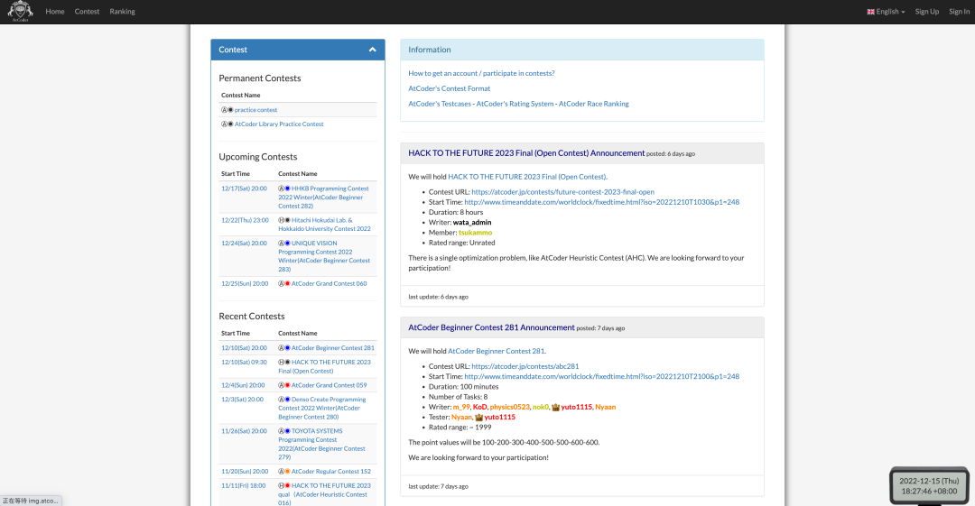
Task: Open tsukammo member profile
Action: (x=475, y=233)
